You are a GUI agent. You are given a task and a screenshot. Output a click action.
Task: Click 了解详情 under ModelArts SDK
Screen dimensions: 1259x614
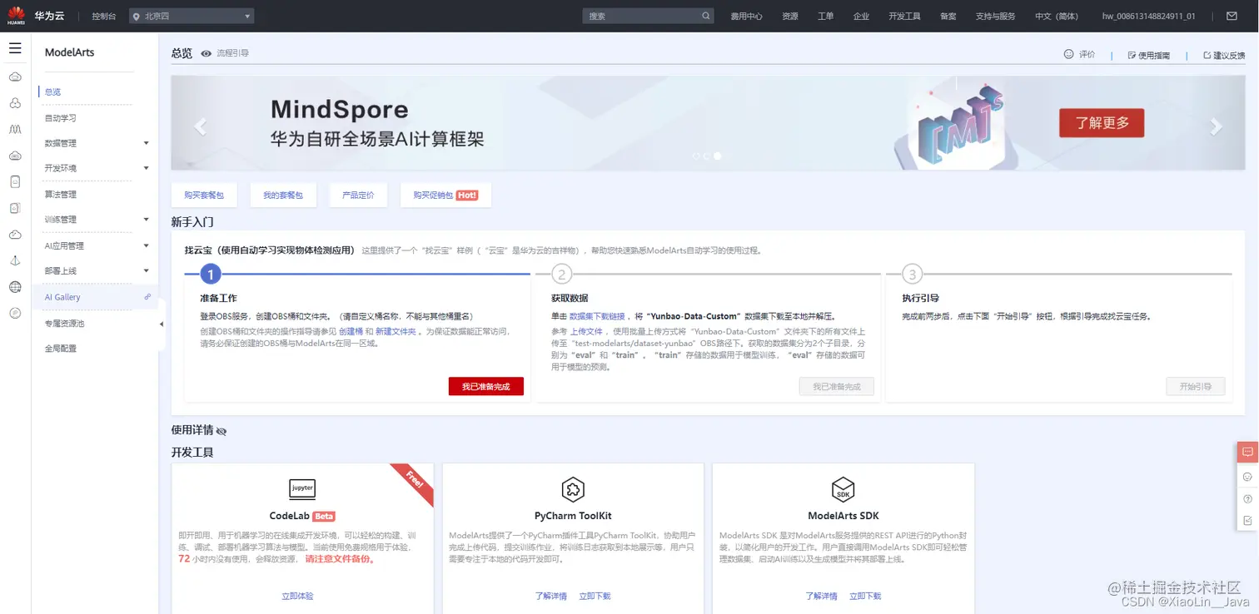821,596
